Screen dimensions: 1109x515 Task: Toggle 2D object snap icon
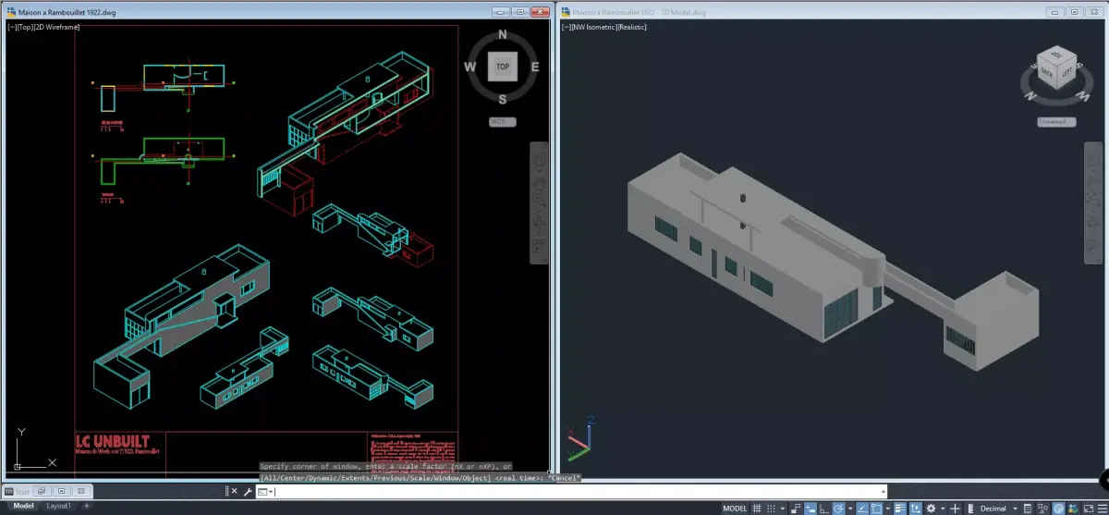point(877,508)
